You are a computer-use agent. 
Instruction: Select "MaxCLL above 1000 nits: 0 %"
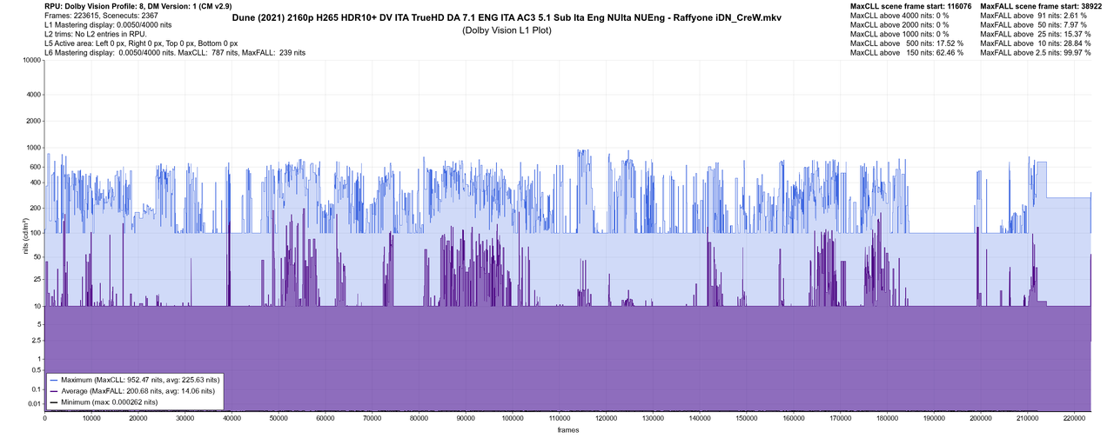899,34
